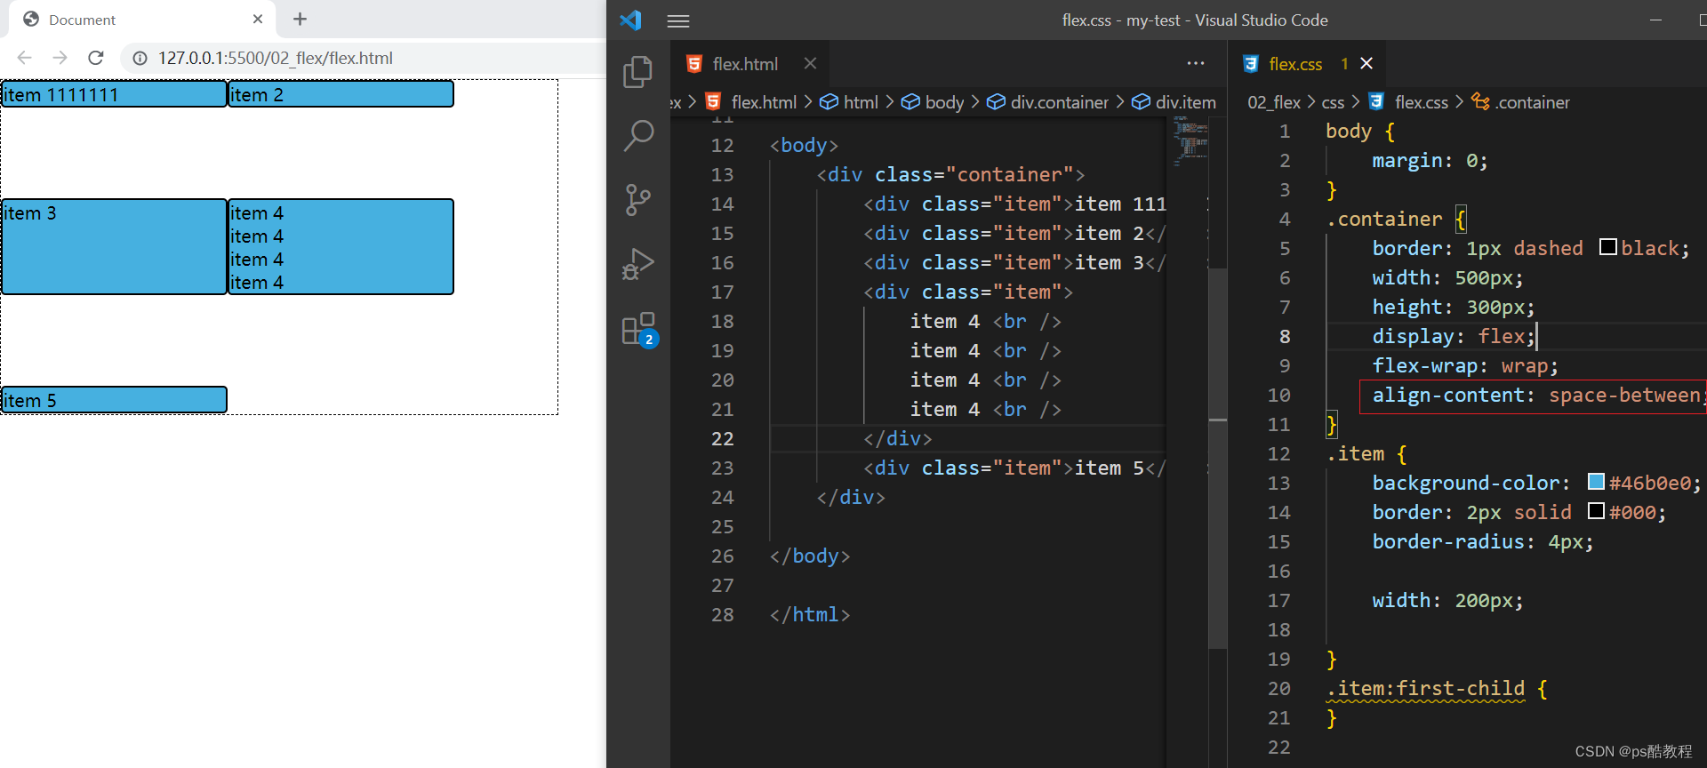This screenshot has width=1707, height=768.
Task: Close the Document browser tab
Action: (x=258, y=19)
